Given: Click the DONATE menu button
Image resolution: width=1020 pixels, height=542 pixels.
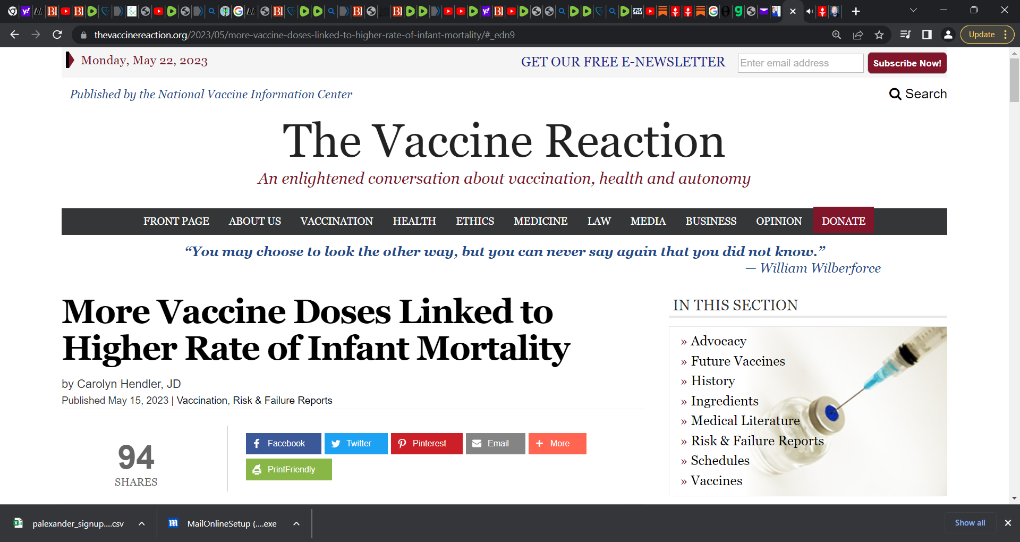Looking at the screenshot, I should click(x=844, y=221).
